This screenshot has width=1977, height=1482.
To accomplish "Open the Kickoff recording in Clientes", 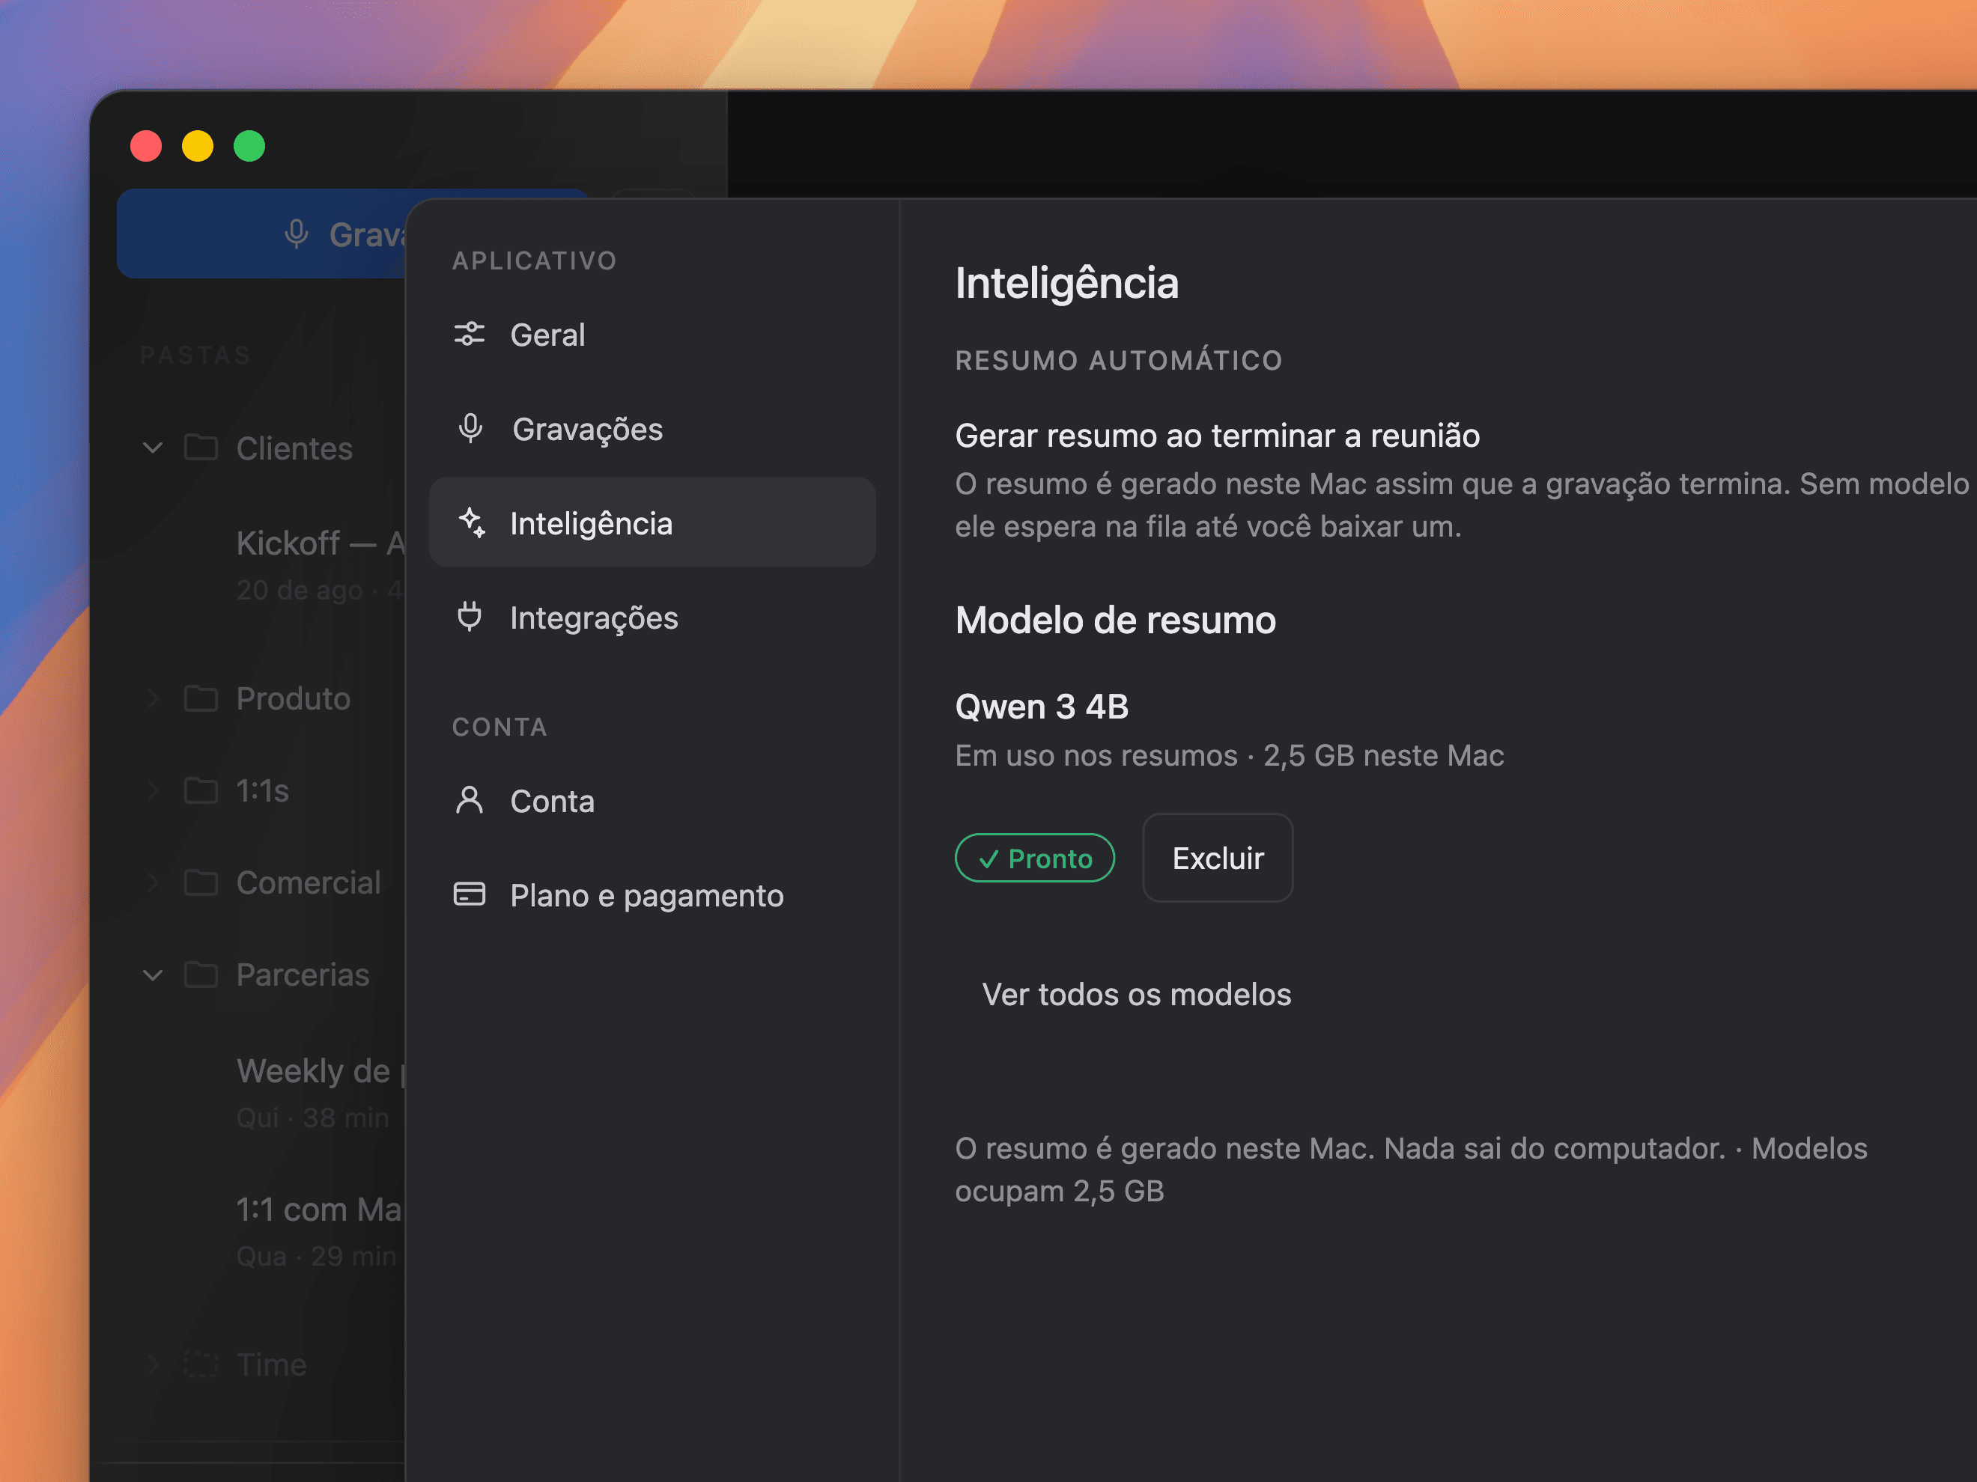I will point(320,564).
